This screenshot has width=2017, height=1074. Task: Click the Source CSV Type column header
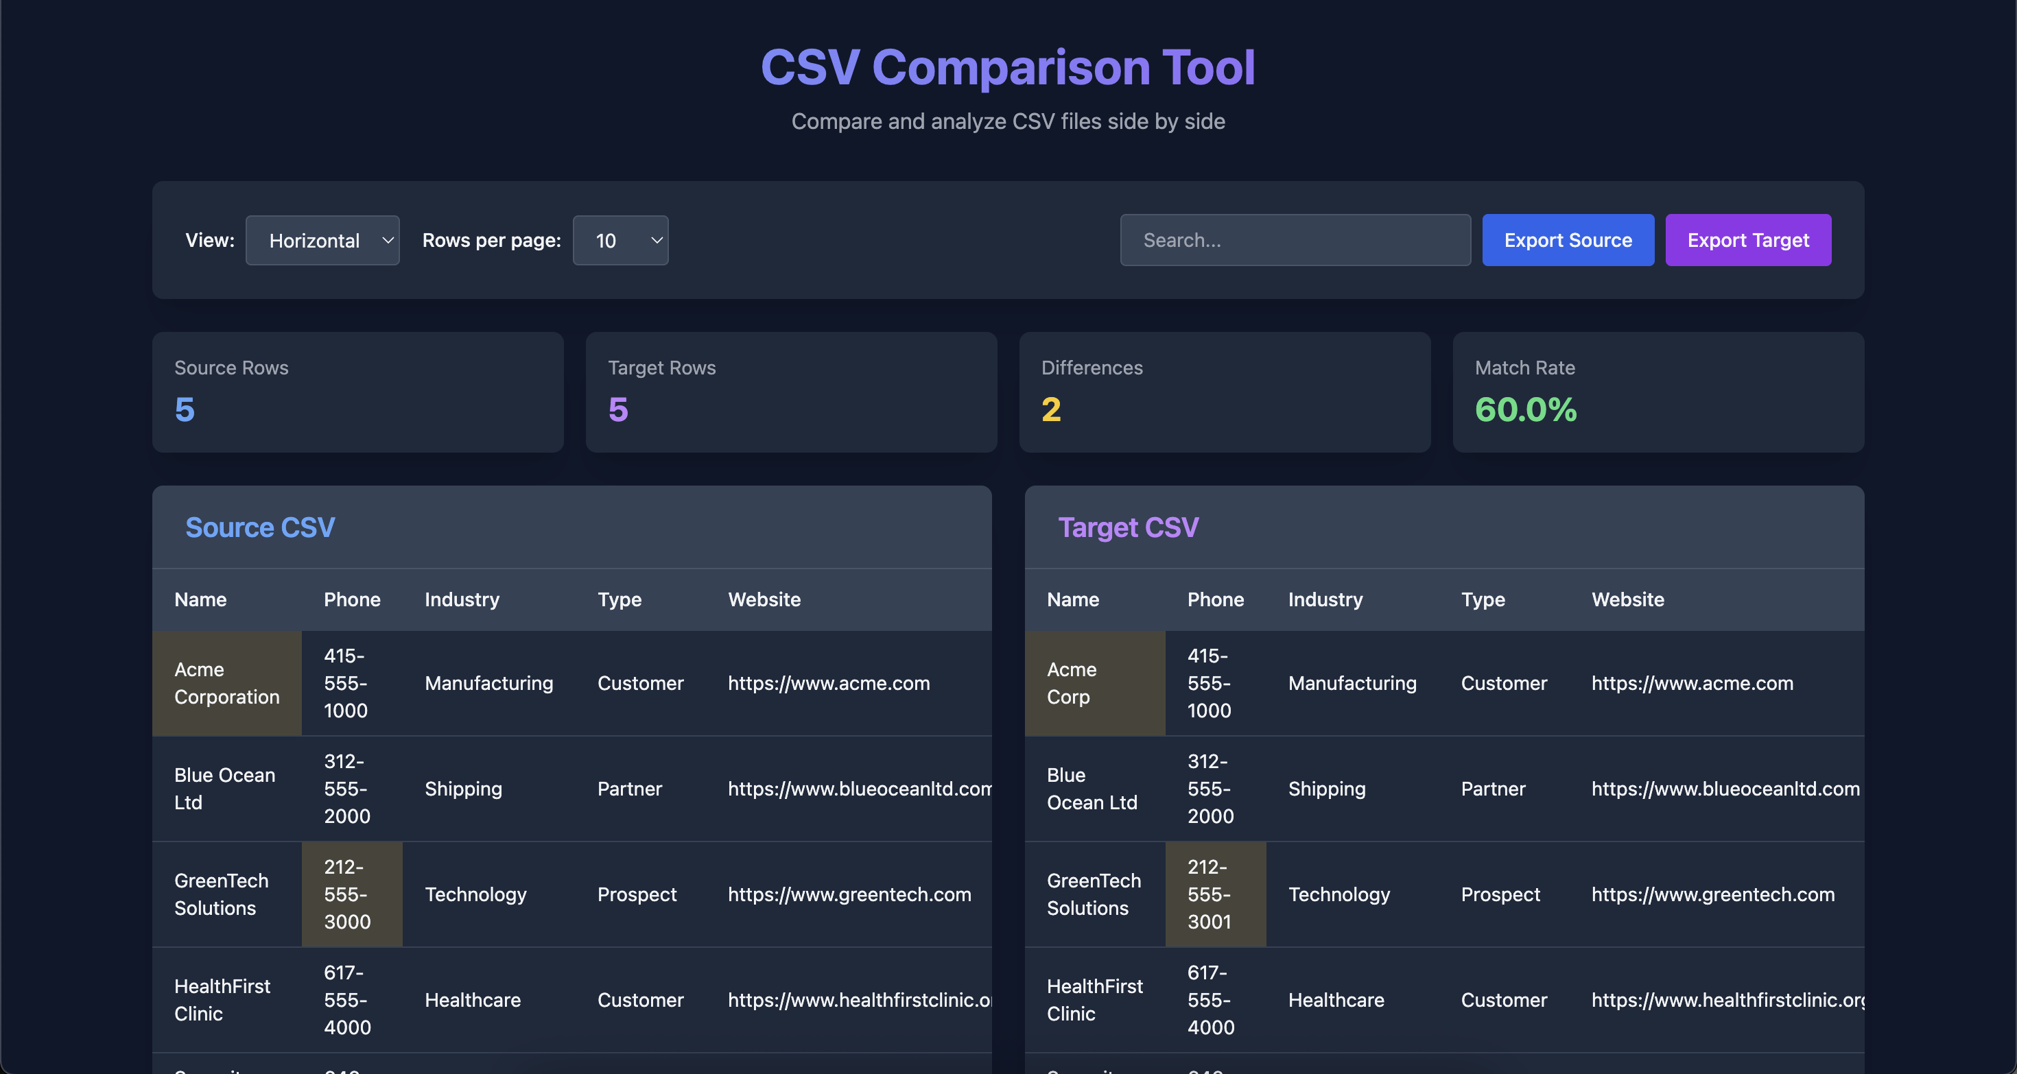(x=620, y=599)
